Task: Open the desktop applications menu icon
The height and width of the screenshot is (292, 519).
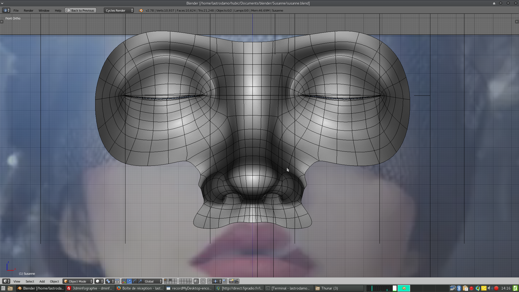Action: tap(3, 288)
